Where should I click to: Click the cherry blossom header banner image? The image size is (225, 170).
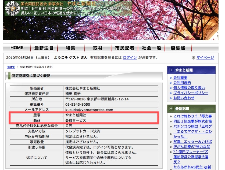[x=111, y=20]
